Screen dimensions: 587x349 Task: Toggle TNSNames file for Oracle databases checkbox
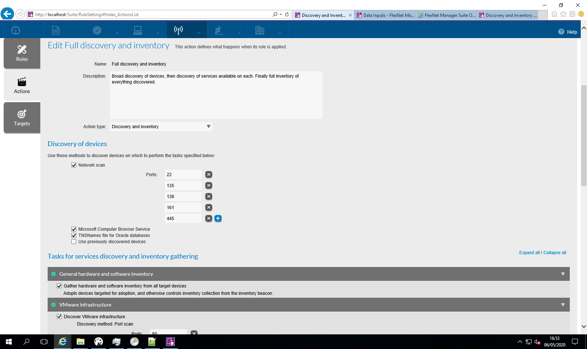pos(74,235)
